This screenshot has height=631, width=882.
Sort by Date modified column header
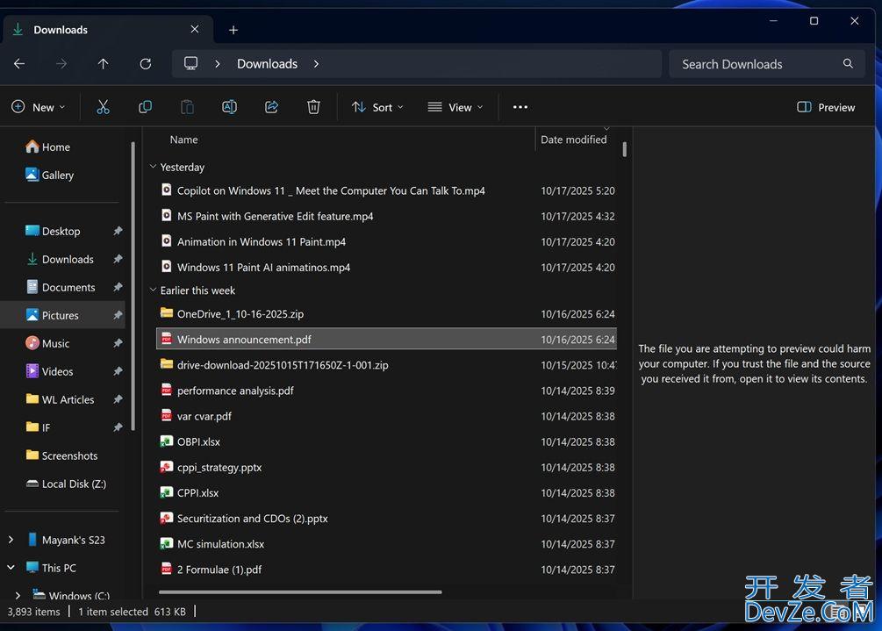click(573, 140)
